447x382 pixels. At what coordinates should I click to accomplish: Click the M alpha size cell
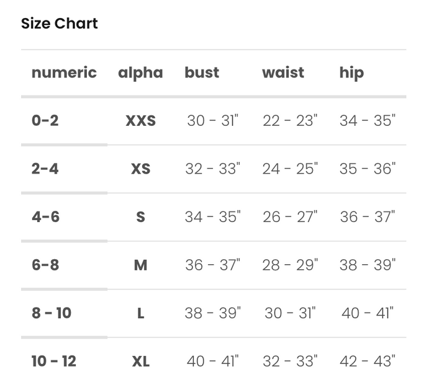(141, 265)
